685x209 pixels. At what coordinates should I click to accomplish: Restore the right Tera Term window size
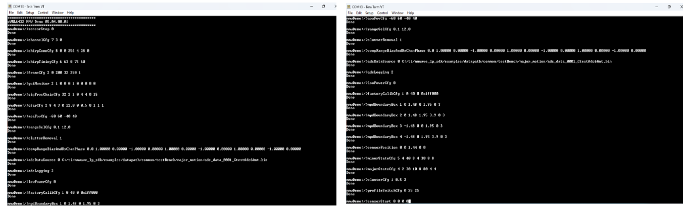669,7
